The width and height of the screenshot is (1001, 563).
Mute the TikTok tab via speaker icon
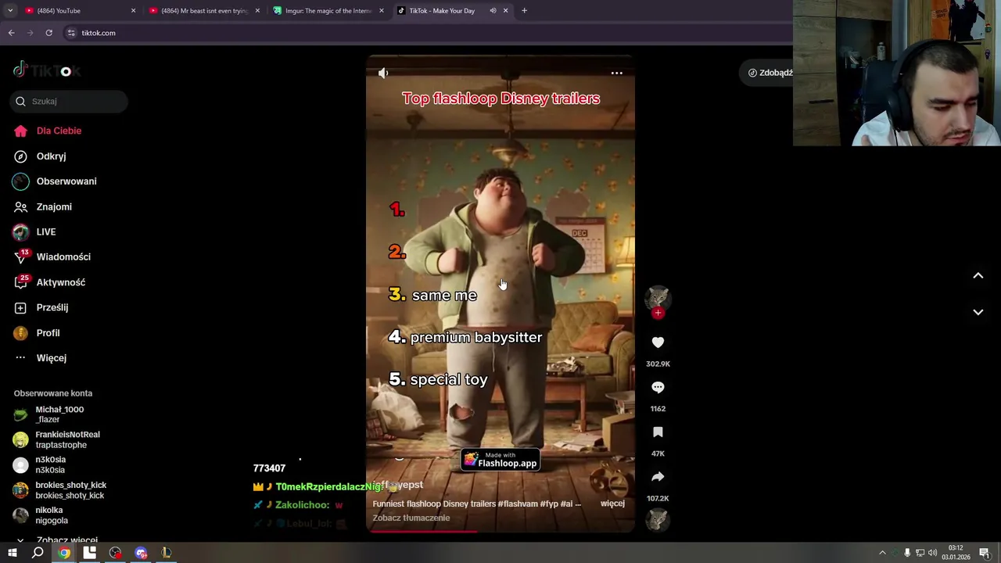coord(493,11)
